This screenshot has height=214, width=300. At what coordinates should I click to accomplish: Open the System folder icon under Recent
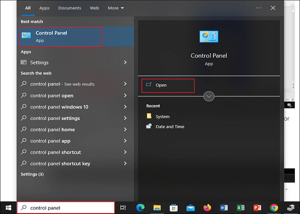click(149, 116)
